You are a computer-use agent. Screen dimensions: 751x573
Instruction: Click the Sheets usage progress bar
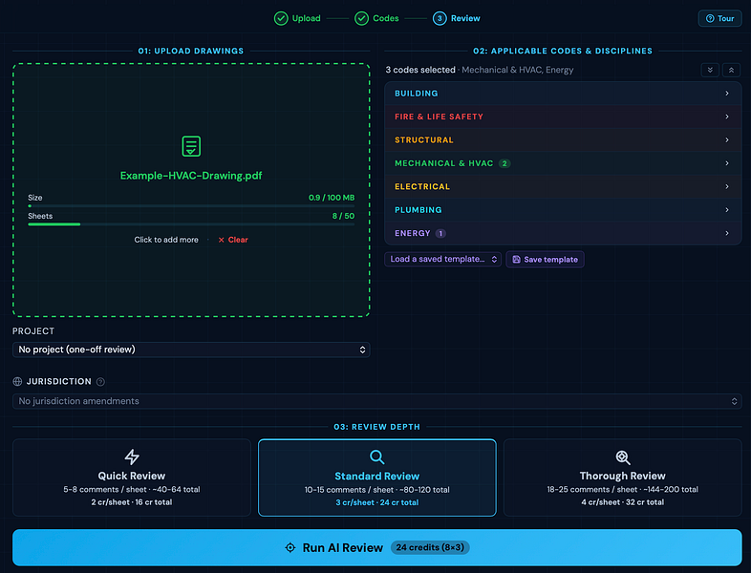pos(191,224)
